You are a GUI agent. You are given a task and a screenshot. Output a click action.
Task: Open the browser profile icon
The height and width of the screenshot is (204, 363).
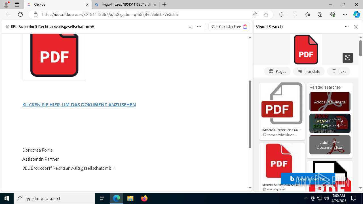click(x=6, y=5)
